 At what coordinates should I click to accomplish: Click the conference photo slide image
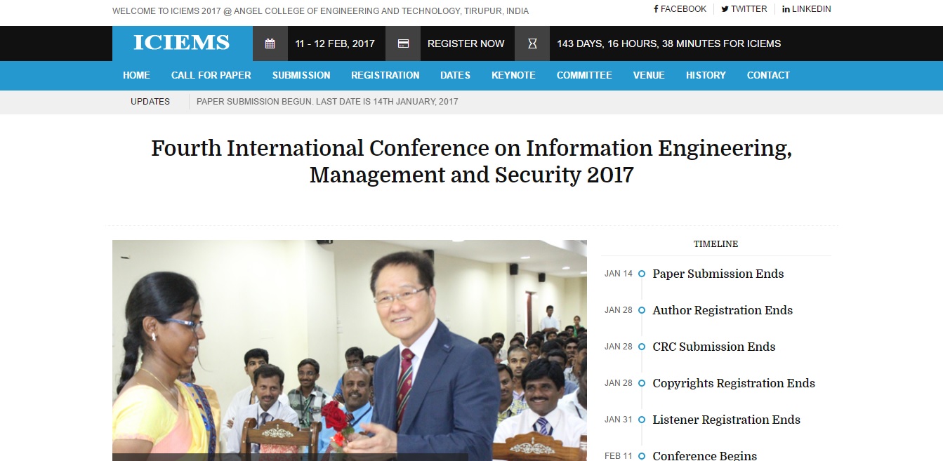[x=349, y=350]
